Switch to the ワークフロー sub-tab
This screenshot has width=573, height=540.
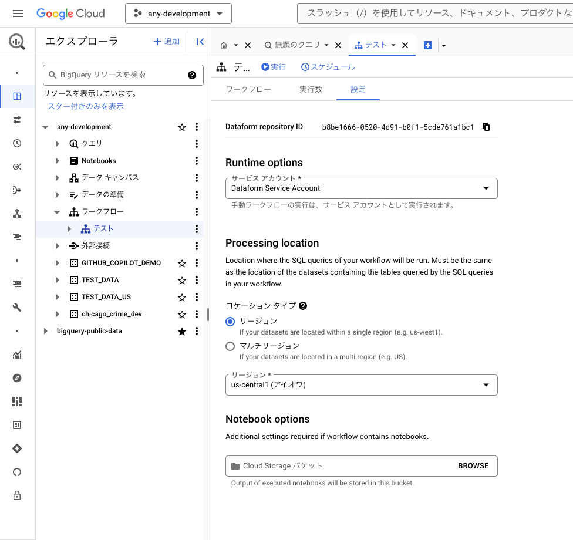(248, 89)
